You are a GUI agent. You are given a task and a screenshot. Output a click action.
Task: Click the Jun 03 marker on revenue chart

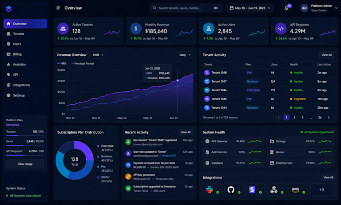(178, 80)
